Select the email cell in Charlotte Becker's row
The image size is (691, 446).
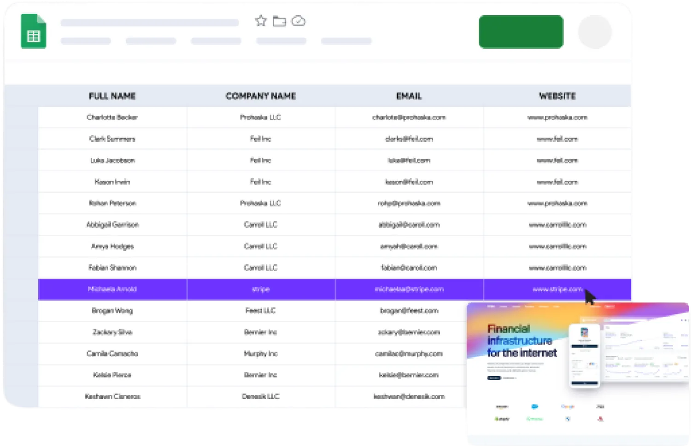409,117
